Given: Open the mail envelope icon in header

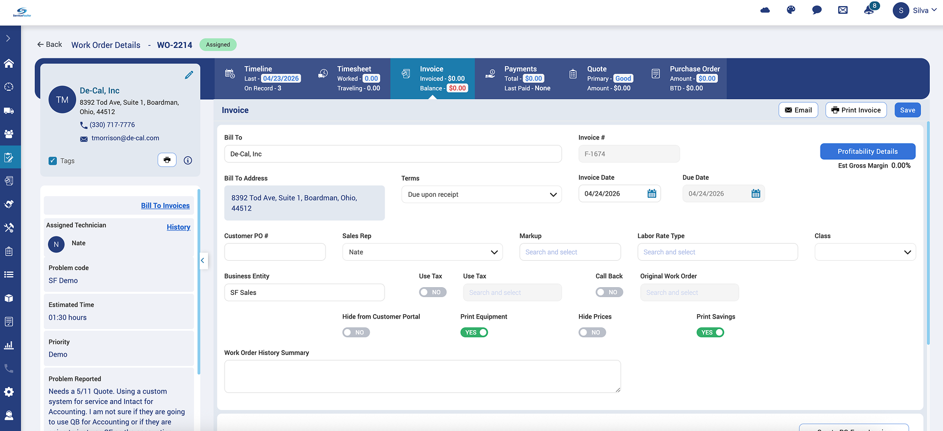Looking at the screenshot, I should (843, 10).
